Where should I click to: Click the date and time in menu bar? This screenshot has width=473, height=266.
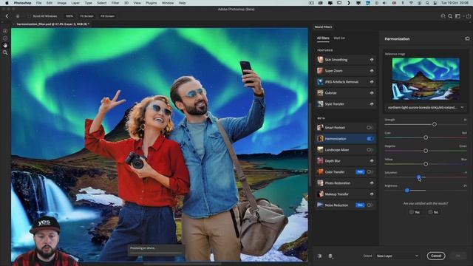coord(455,3)
